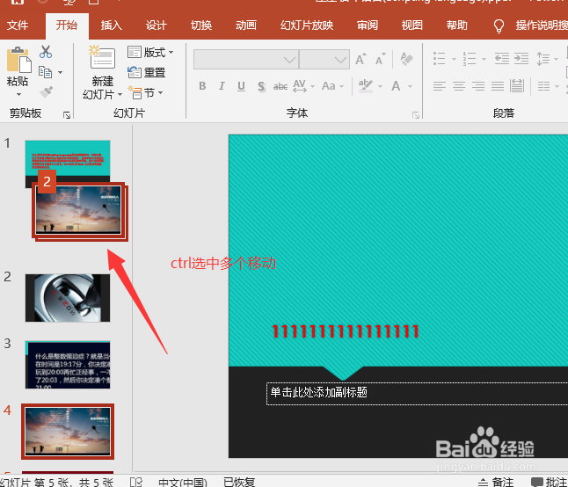The image size is (568, 487).
Task: Click the text highlight color icon
Action: click(366, 86)
